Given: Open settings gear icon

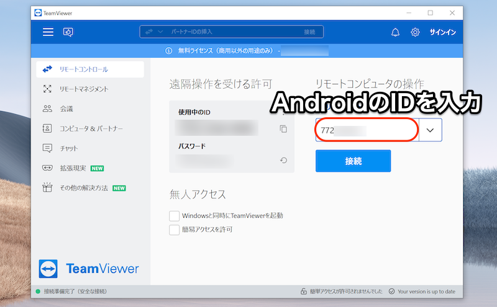Looking at the screenshot, I should tap(415, 32).
